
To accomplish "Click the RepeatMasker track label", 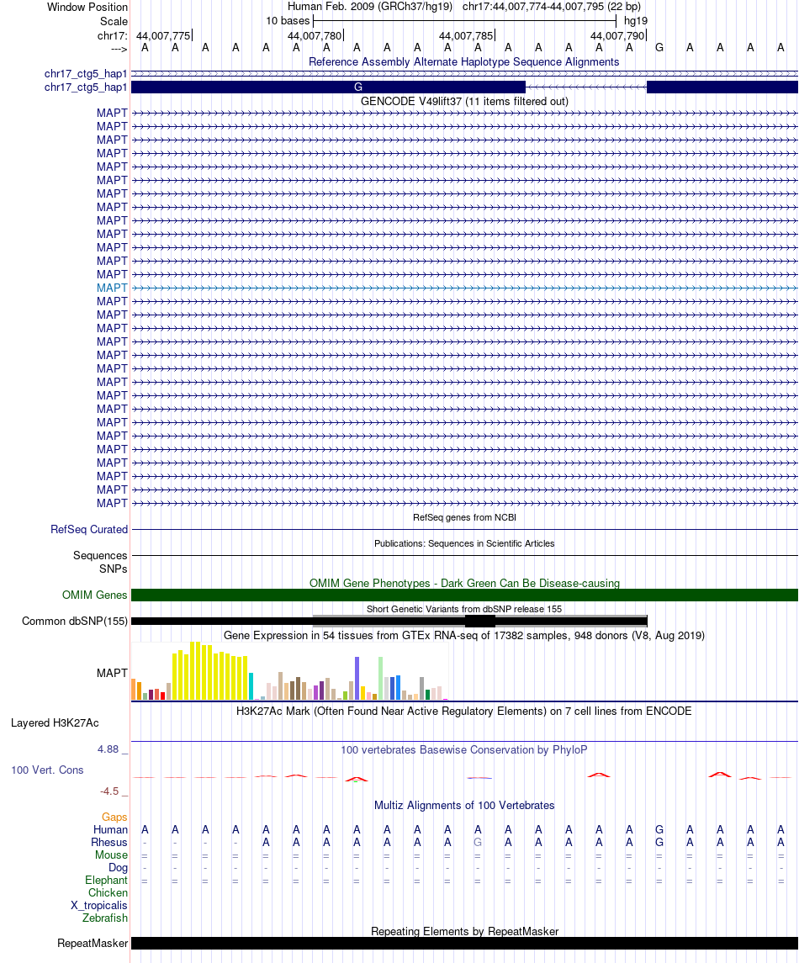I will (93, 944).
